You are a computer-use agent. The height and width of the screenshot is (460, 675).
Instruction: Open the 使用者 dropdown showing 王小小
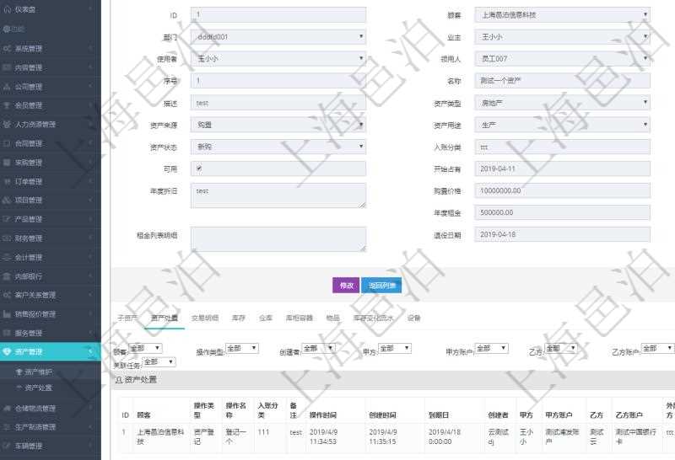[278, 58]
